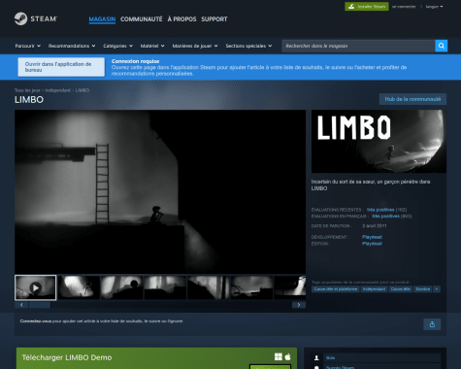Screen dimensions: 461x369
Task: Open the COMMUNAUTÉ tab
Action: pos(142,19)
